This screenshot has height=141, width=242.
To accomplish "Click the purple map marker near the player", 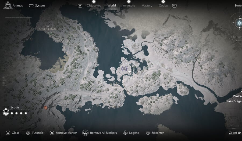I will pos(124,68).
